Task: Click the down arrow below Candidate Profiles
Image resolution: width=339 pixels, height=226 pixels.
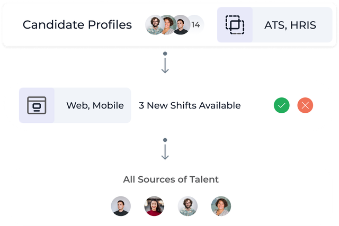Action: (x=165, y=66)
